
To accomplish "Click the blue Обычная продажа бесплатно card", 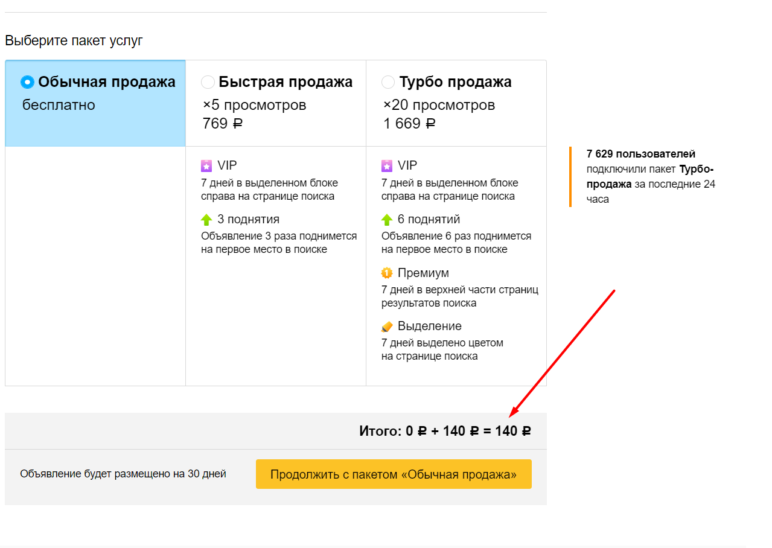I will pos(95,103).
